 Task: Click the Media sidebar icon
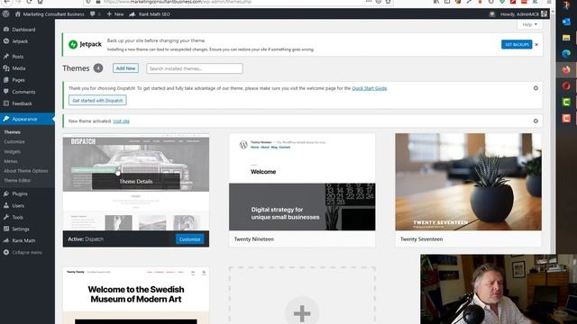coord(6,68)
